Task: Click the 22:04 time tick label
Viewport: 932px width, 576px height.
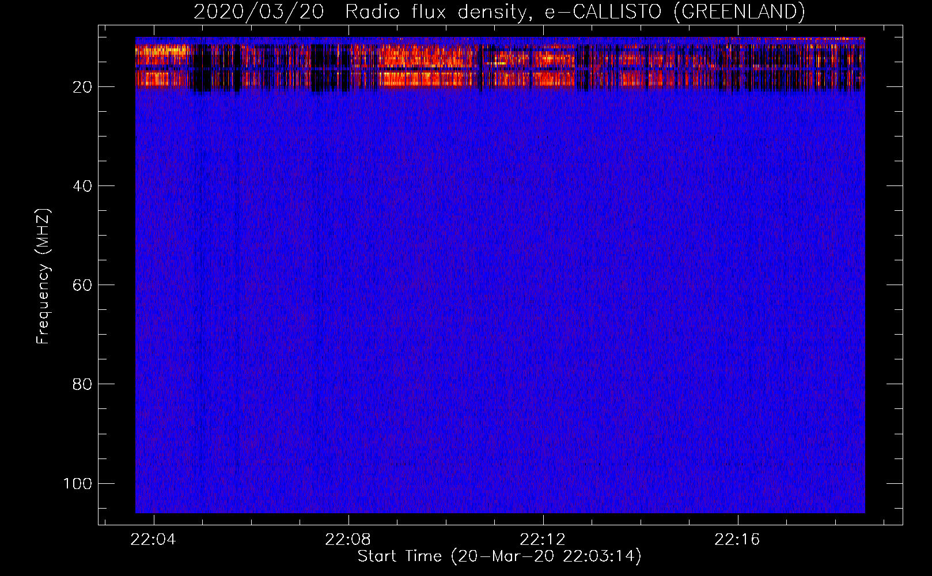Action: point(153,540)
